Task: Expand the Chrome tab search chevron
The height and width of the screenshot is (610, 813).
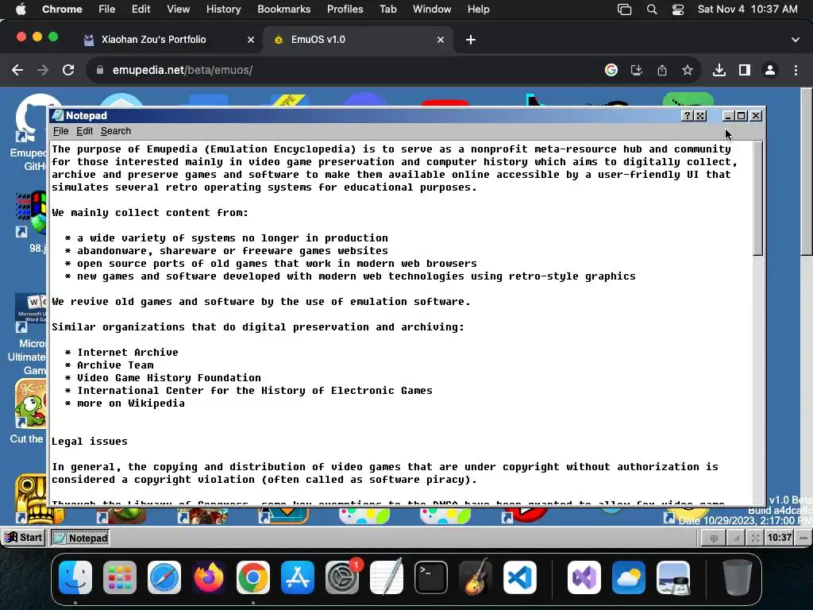Action: [x=795, y=40]
